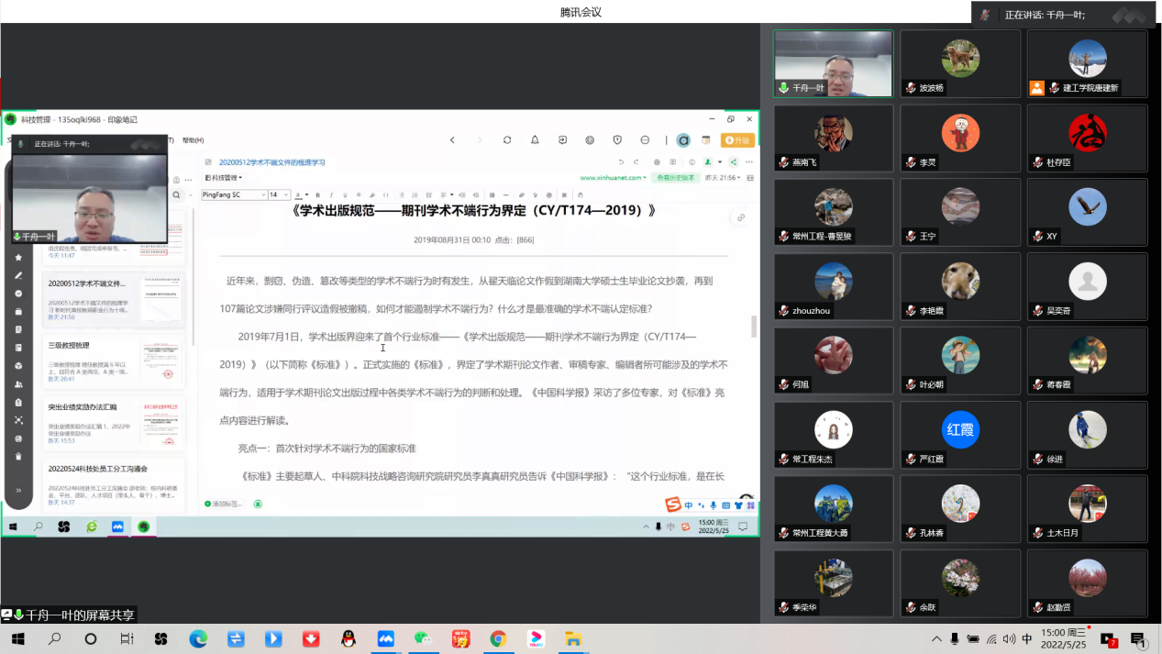Open the 帮助(H) menu
The image size is (1162, 654).
[x=193, y=140]
